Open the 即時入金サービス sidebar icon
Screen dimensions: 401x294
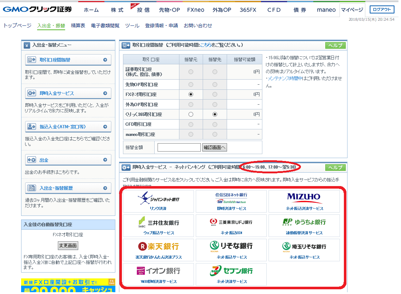point(32,93)
